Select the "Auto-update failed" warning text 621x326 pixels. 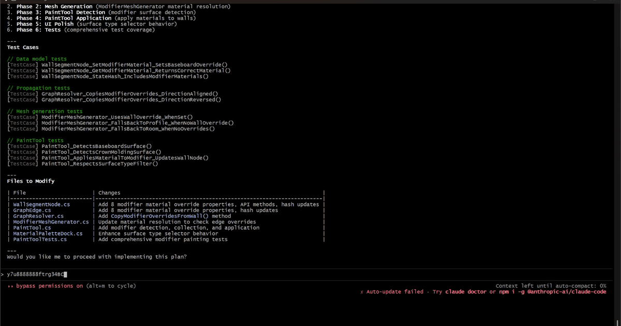point(395,292)
